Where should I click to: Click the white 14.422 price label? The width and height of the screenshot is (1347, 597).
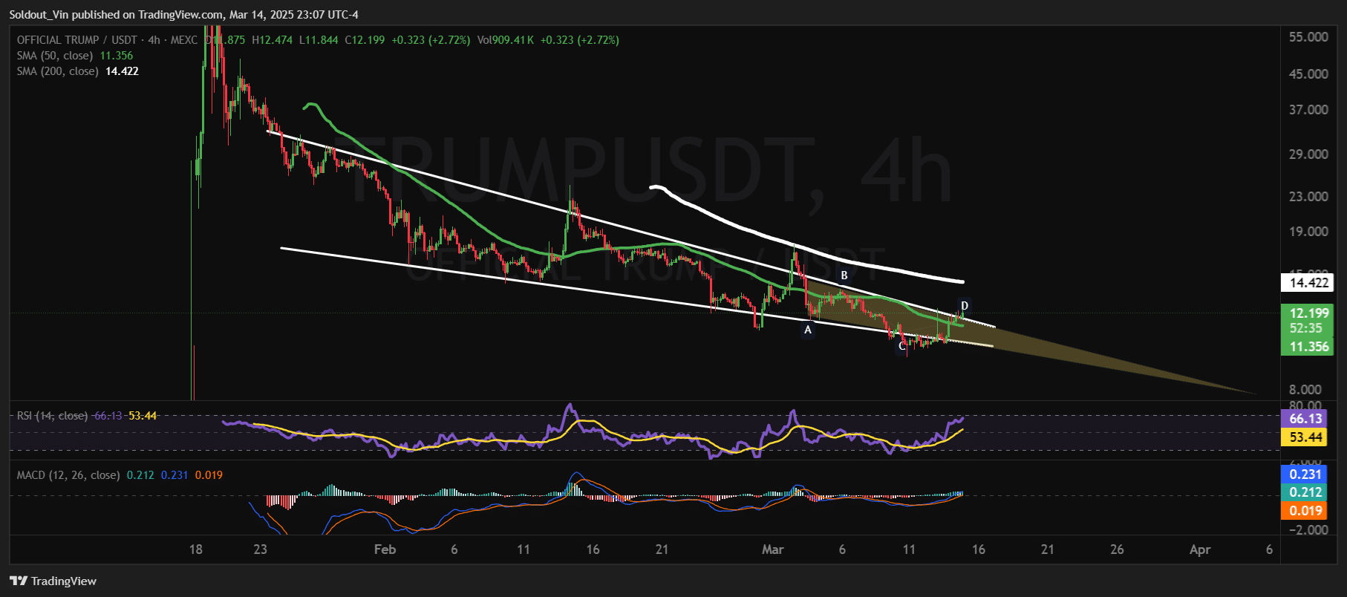1308,283
